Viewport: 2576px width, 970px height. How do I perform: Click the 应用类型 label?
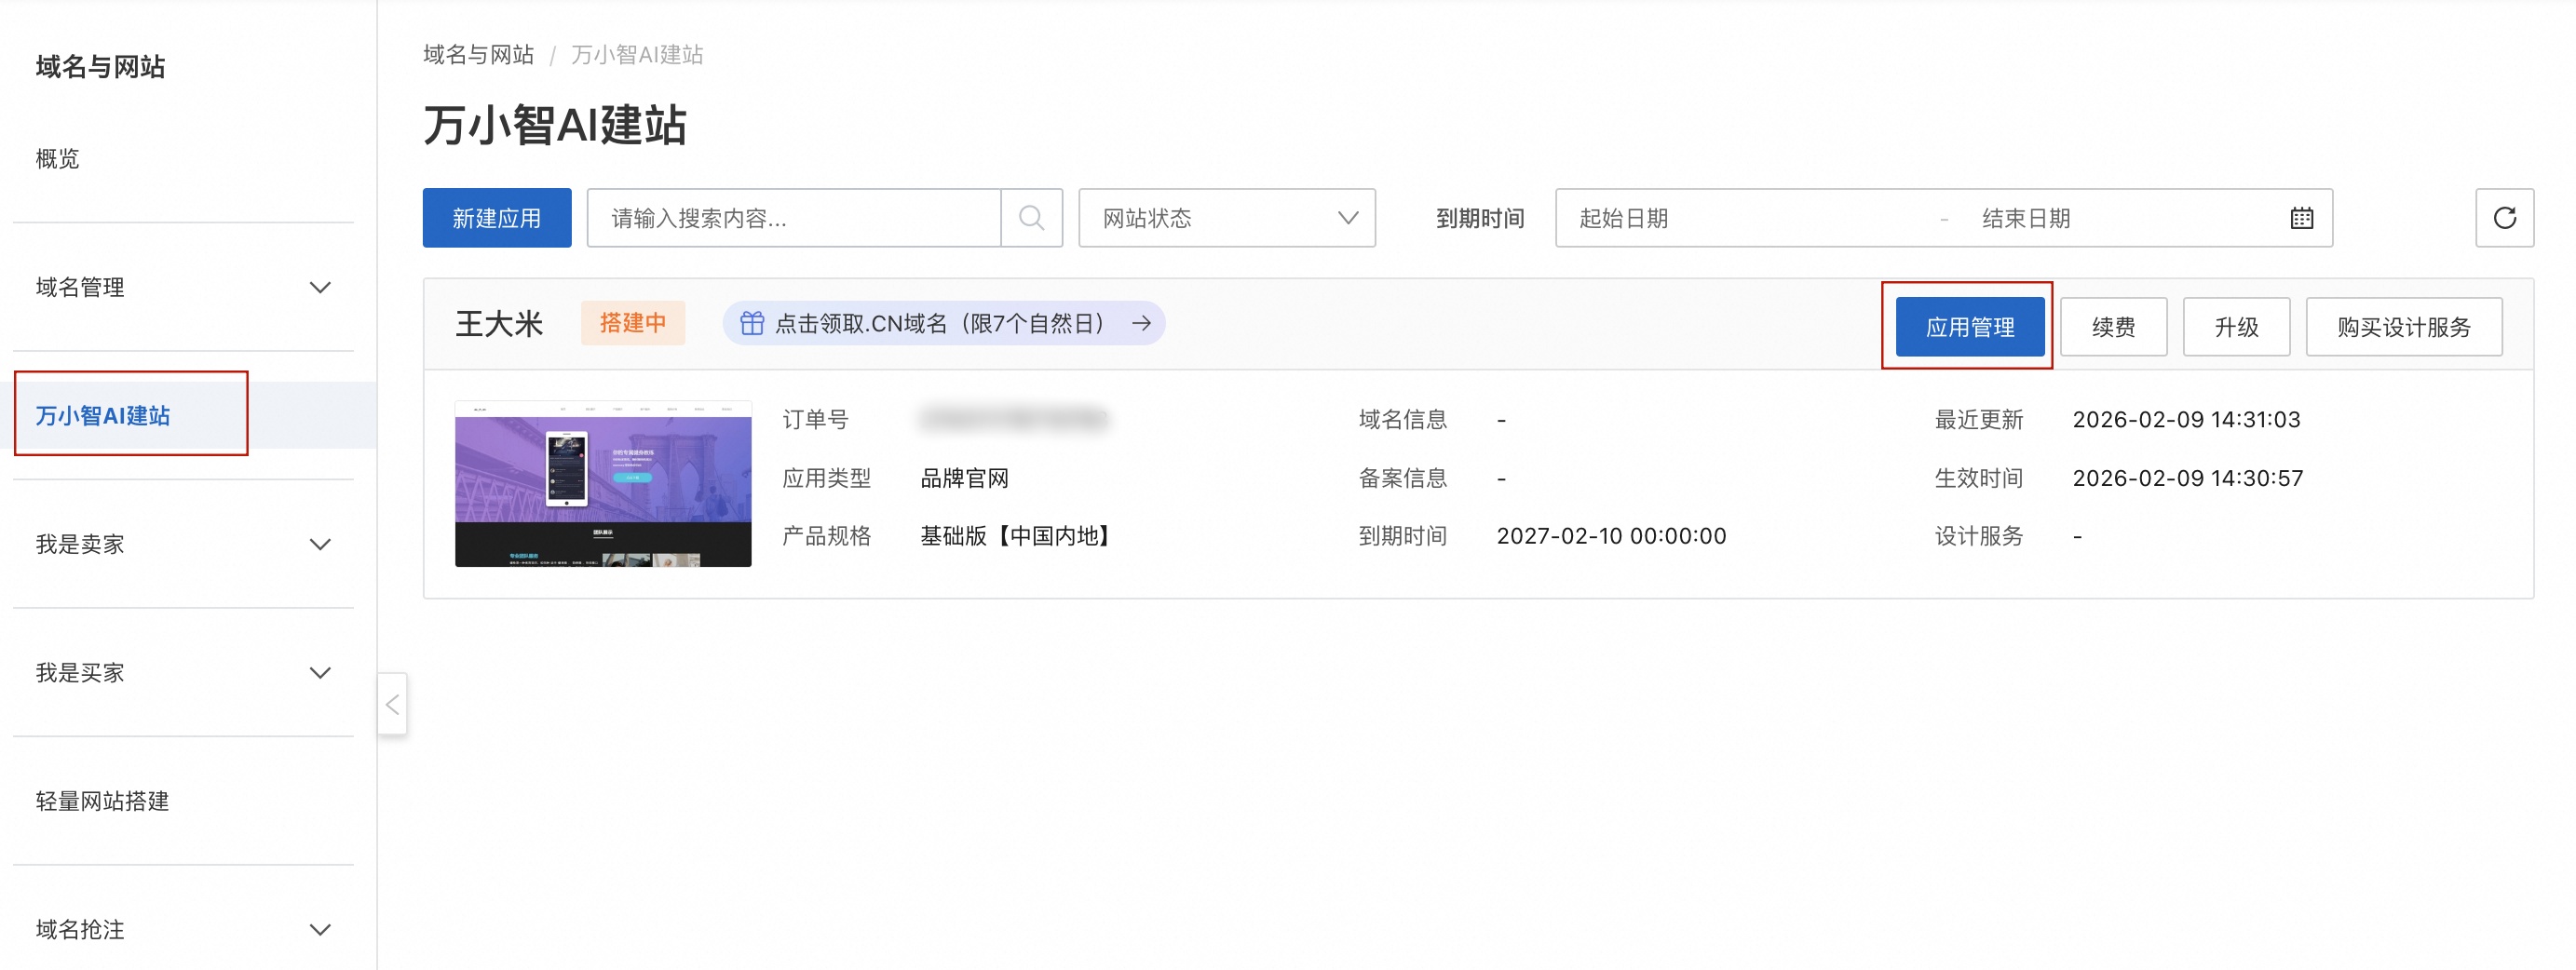tap(826, 478)
